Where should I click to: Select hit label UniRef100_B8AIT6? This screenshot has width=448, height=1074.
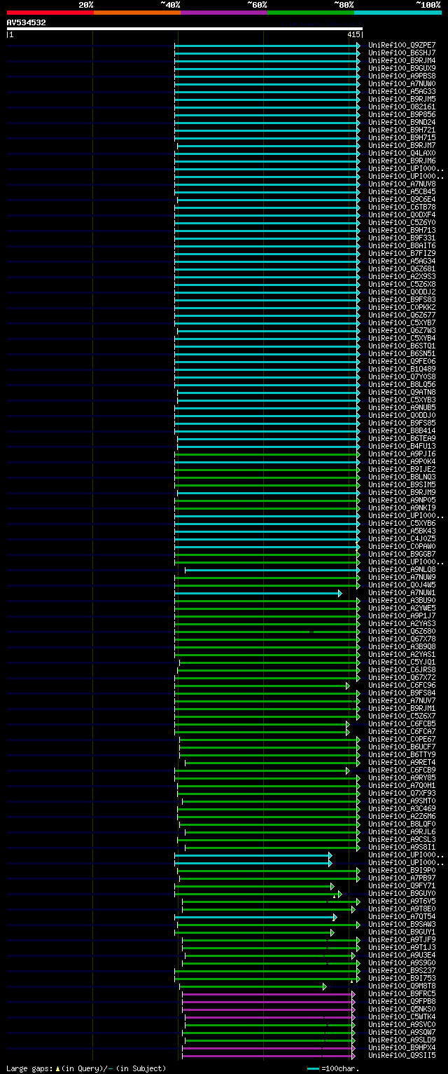[402, 245]
